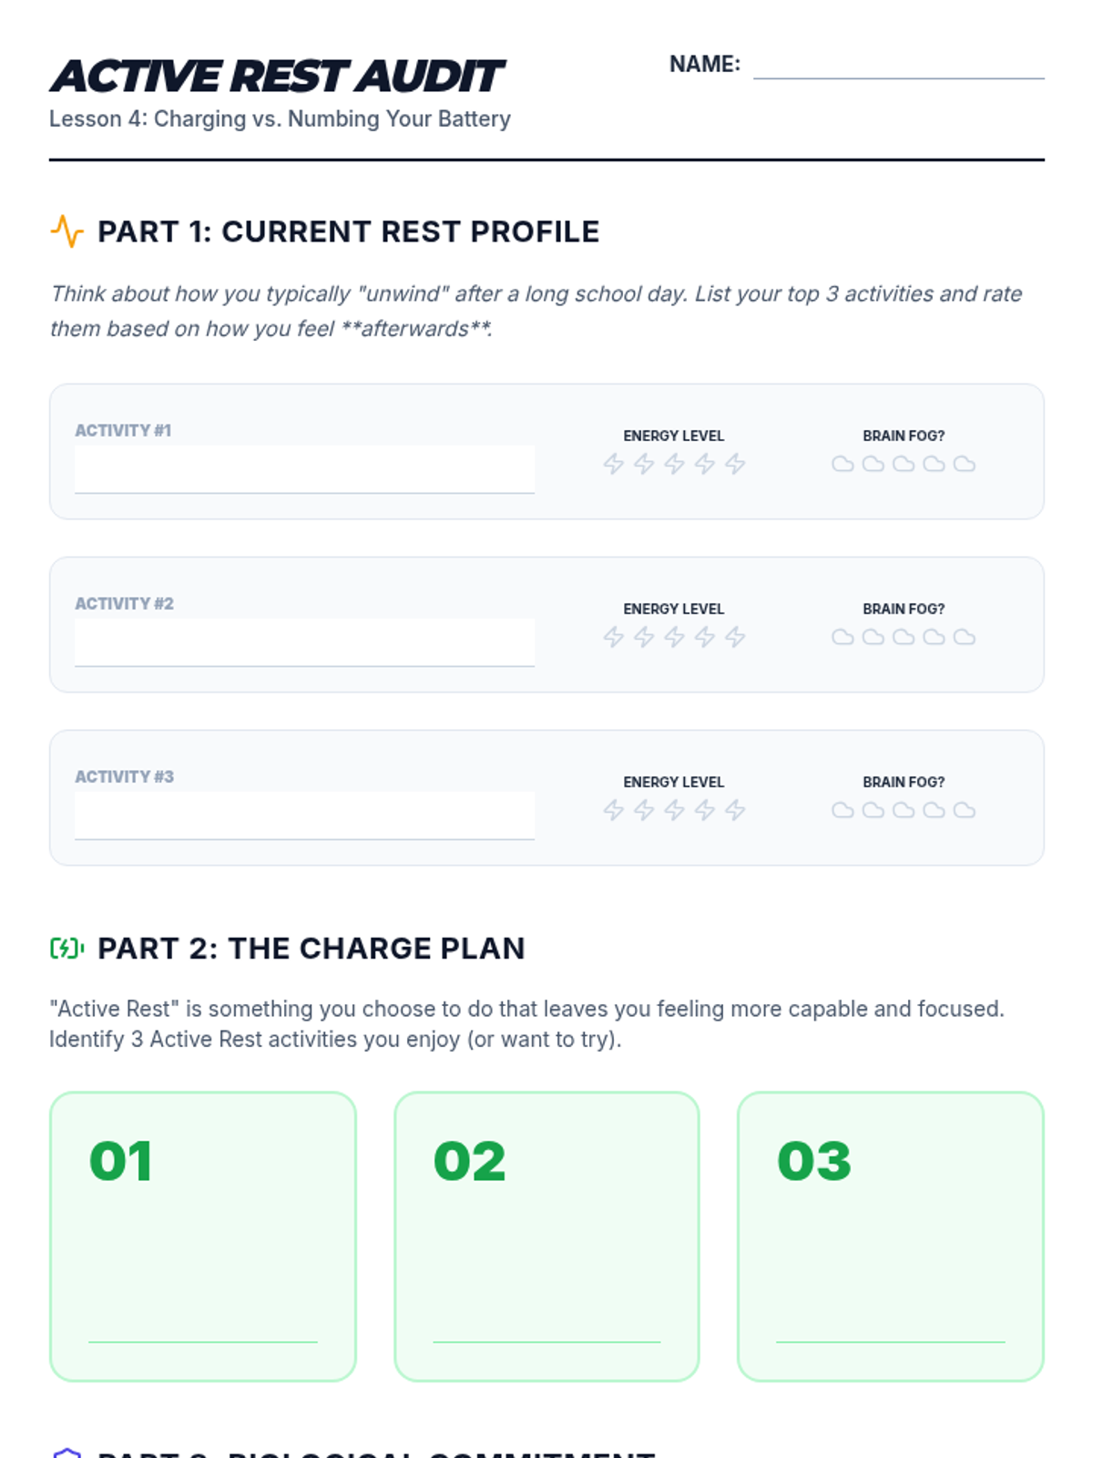Viewport: 1093px width, 1458px height.
Task: Click the green card numbered 03
Action: 891,1237
